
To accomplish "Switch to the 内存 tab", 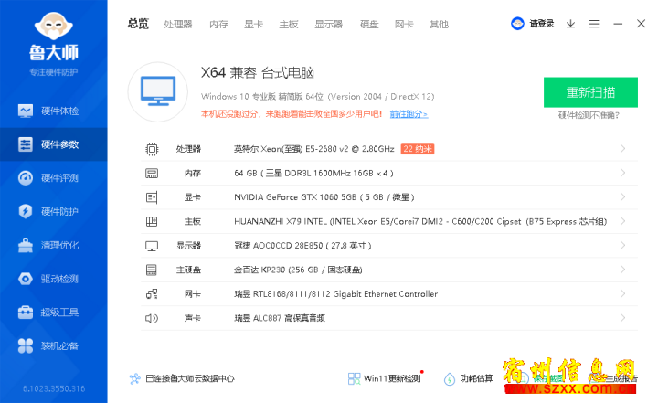I will point(218,25).
